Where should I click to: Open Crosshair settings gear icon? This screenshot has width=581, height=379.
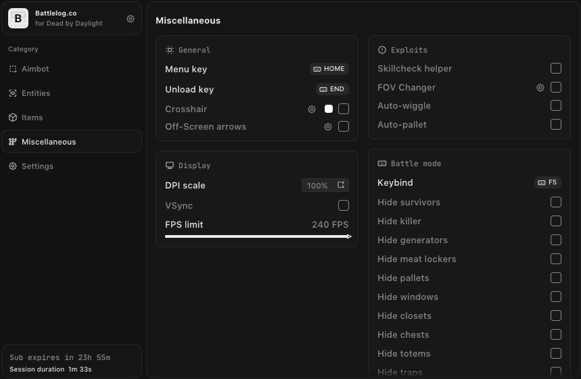click(x=312, y=109)
